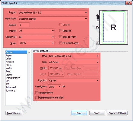133x121 pixels.
Task: Enable Back to Front checkbox
Action: pyautogui.click(x=60, y=37)
